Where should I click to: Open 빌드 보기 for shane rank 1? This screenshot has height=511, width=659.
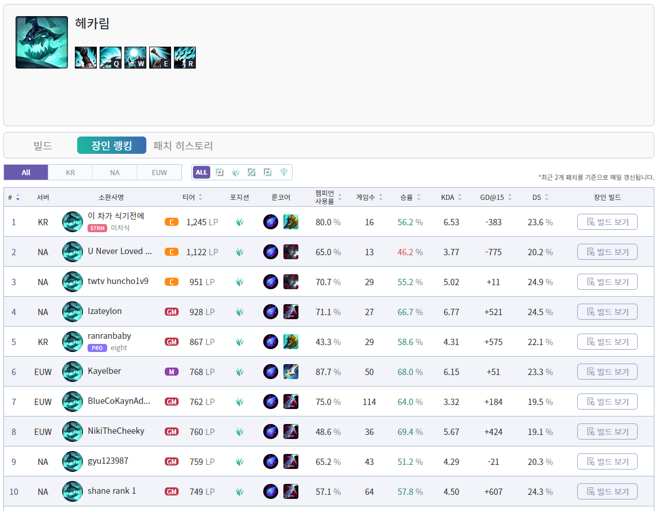point(607,491)
